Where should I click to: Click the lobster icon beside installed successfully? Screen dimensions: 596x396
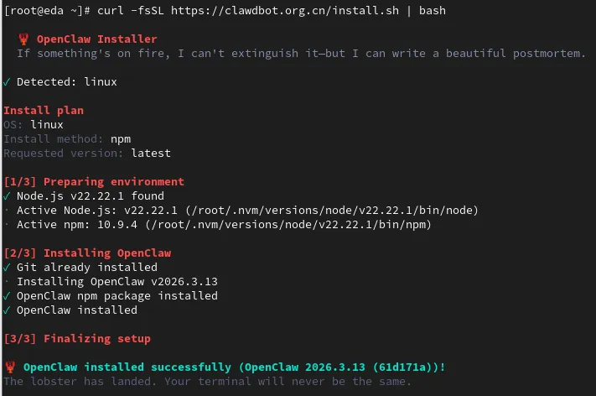tap(10, 367)
